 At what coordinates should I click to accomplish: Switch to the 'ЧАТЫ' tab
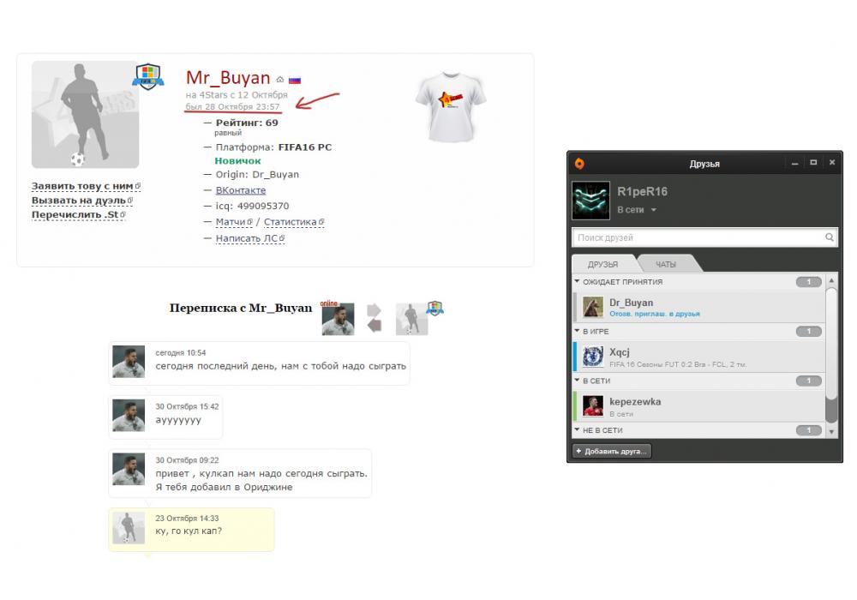point(666,264)
